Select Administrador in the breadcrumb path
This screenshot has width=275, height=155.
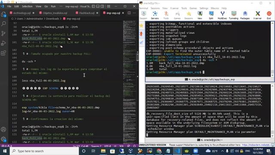pyautogui.click(x=34, y=19)
